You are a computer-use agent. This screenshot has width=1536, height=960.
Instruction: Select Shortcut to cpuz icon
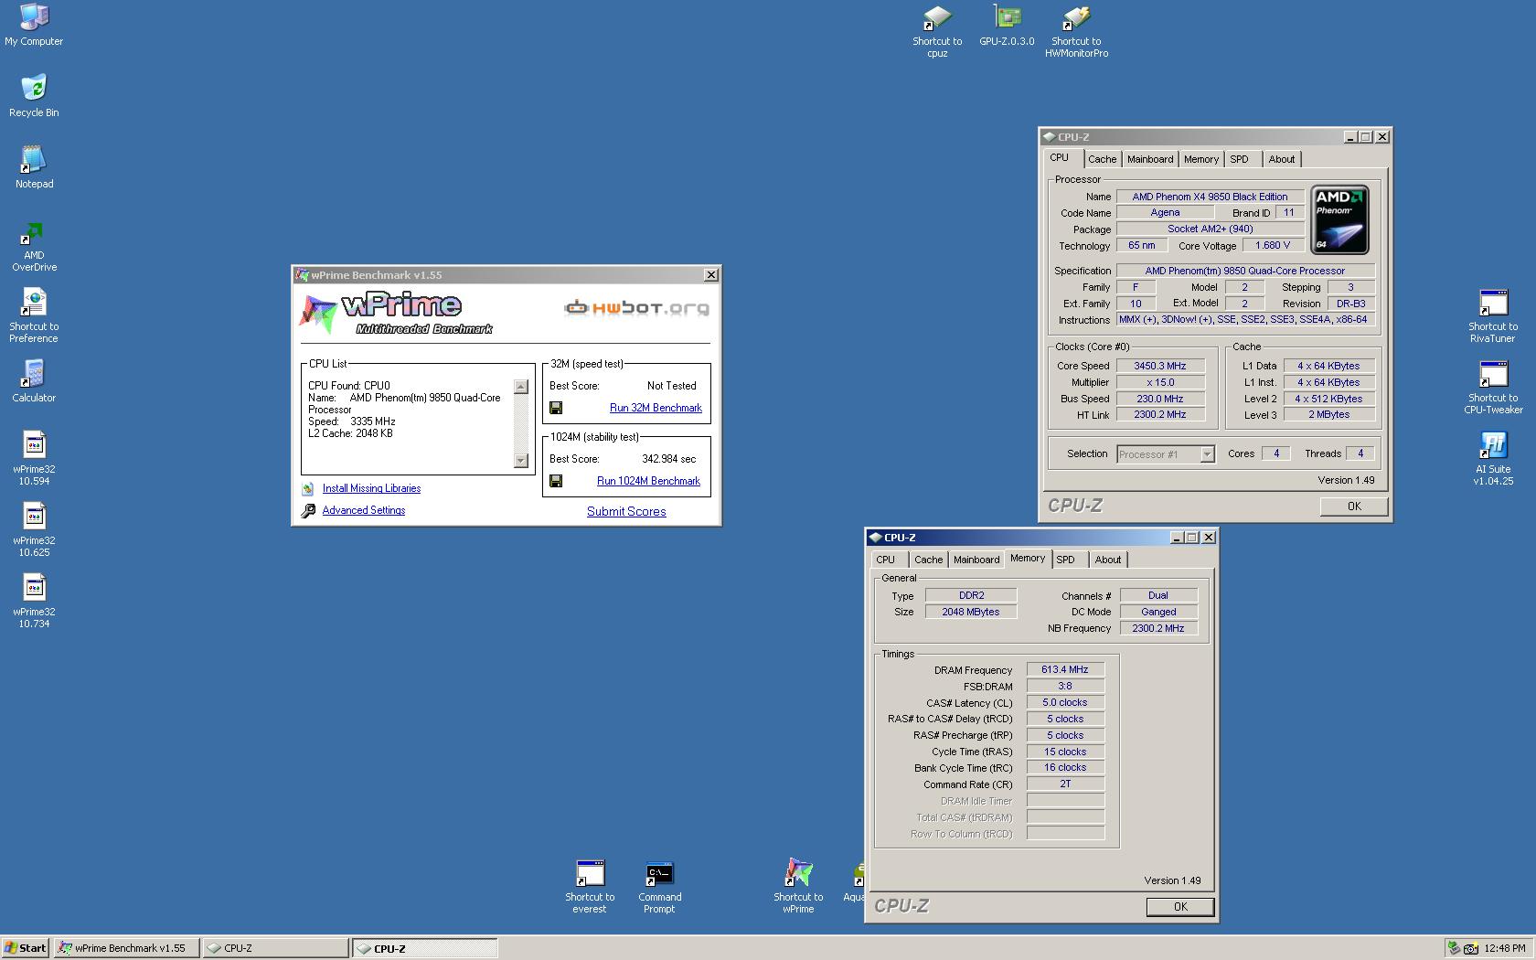pos(937,31)
